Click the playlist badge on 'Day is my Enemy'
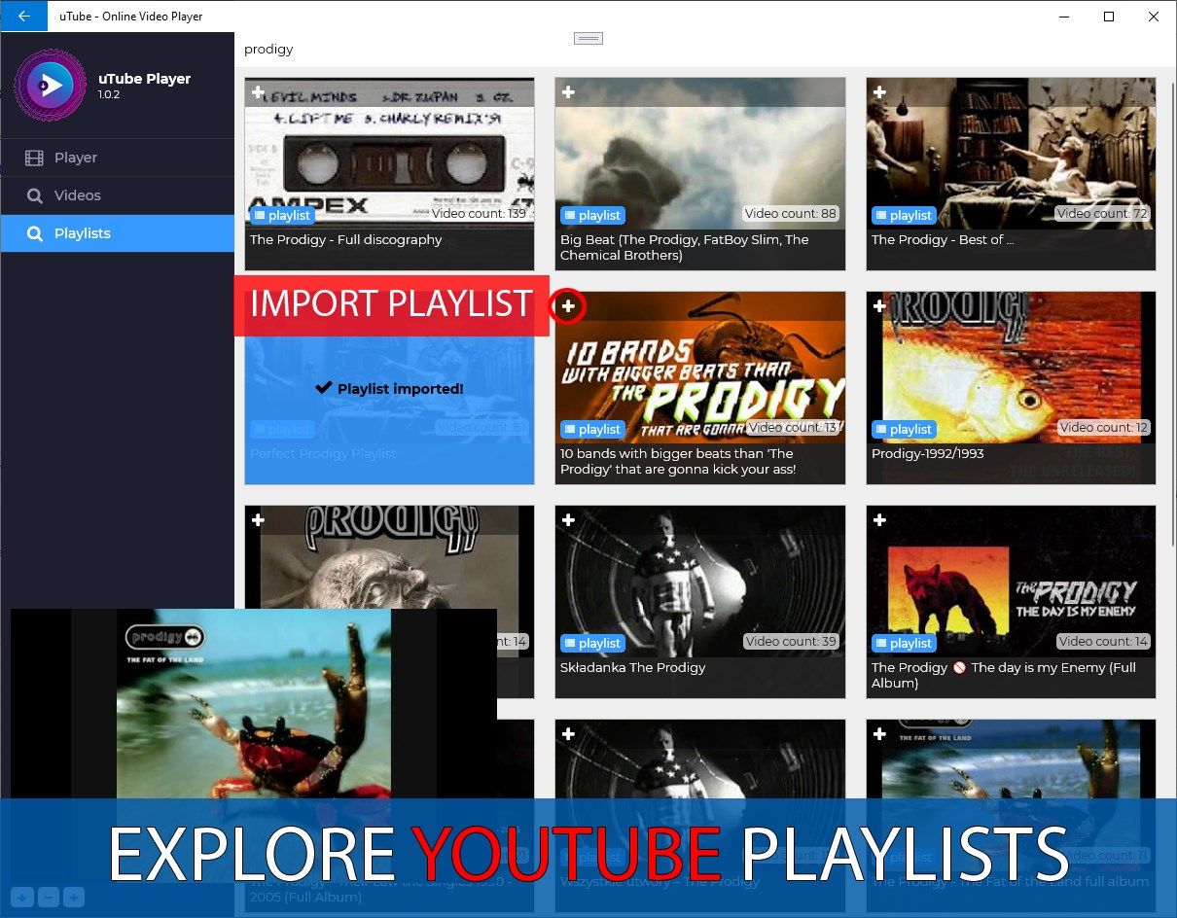Image resolution: width=1177 pixels, height=918 pixels. pyautogui.click(x=904, y=643)
